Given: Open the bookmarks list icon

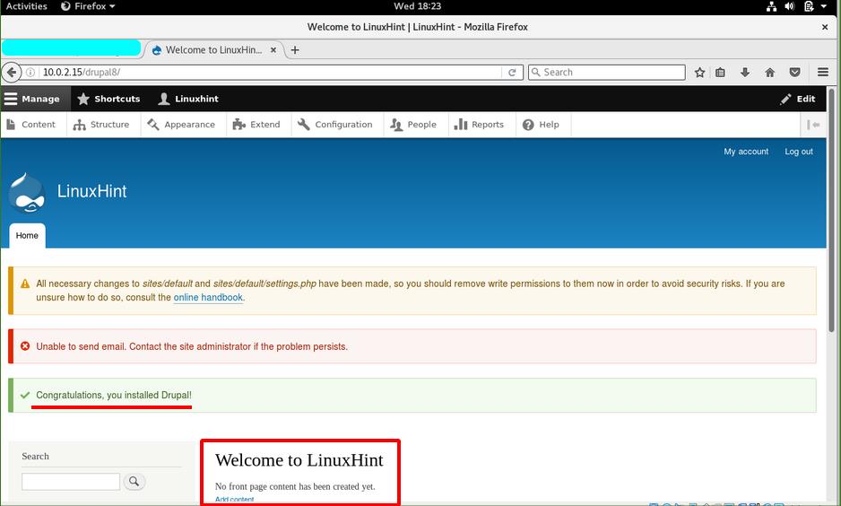Looking at the screenshot, I should 720,72.
